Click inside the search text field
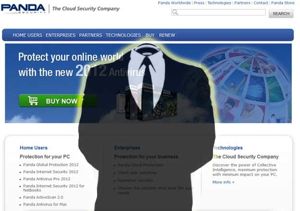 [218, 12]
